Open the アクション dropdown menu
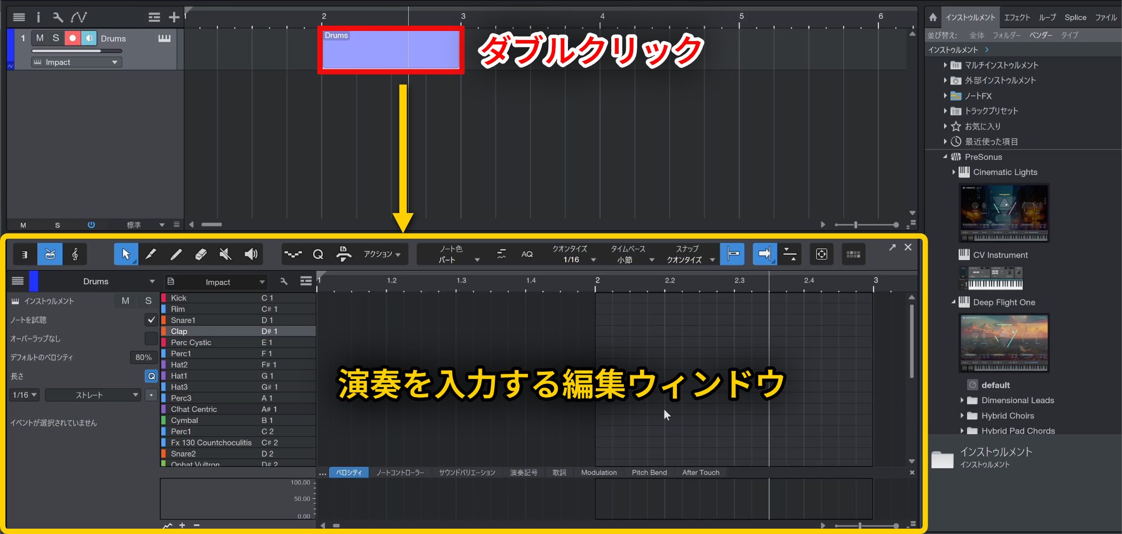The width and height of the screenshot is (1122, 534). [x=381, y=254]
